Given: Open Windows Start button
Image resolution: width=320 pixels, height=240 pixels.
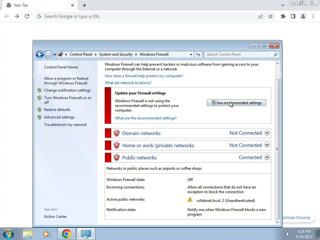Looking at the screenshot, I should (x=8, y=234).
